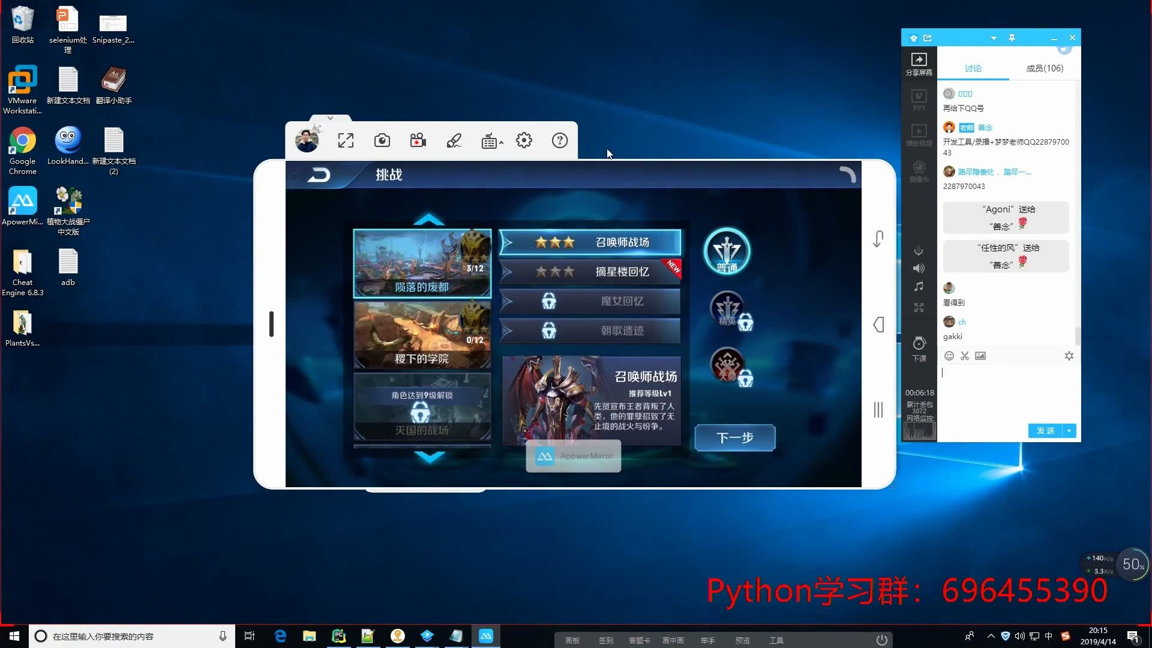Insert emoji using the smiley icon
The width and height of the screenshot is (1152, 648).
tap(949, 356)
